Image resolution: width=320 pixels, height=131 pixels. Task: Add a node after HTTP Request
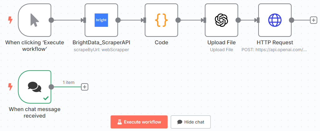pos(313,20)
